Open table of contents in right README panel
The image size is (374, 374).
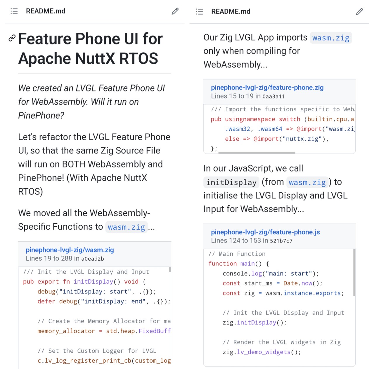(x=199, y=11)
